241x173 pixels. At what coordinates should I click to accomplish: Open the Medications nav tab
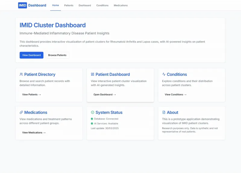coord(121,5)
